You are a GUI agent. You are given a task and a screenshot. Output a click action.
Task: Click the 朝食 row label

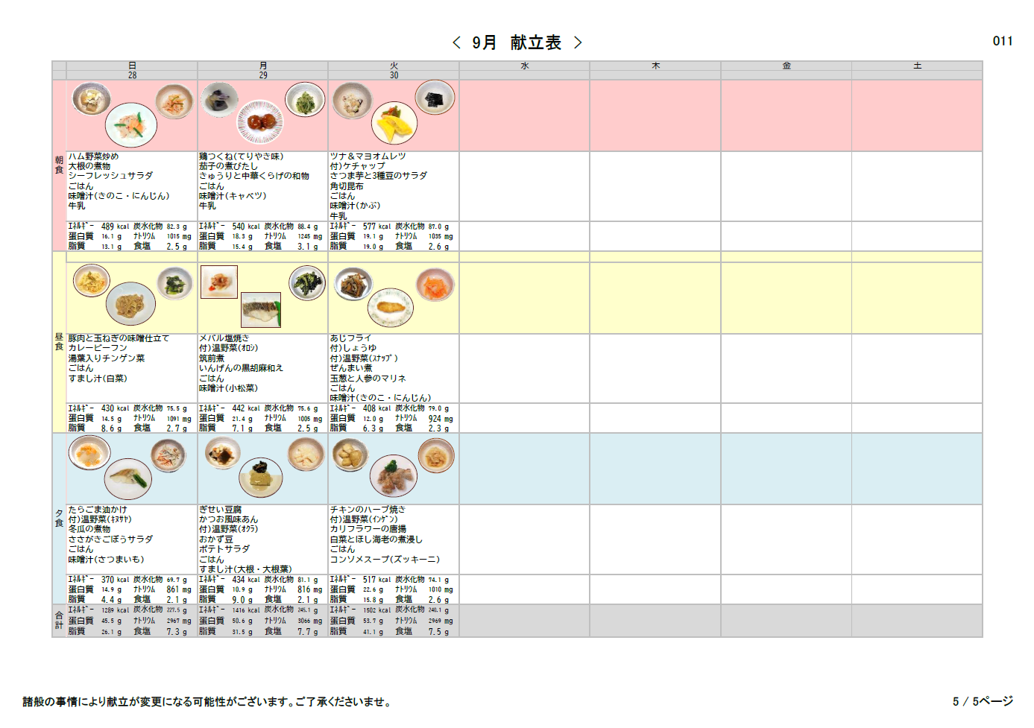pos(59,165)
